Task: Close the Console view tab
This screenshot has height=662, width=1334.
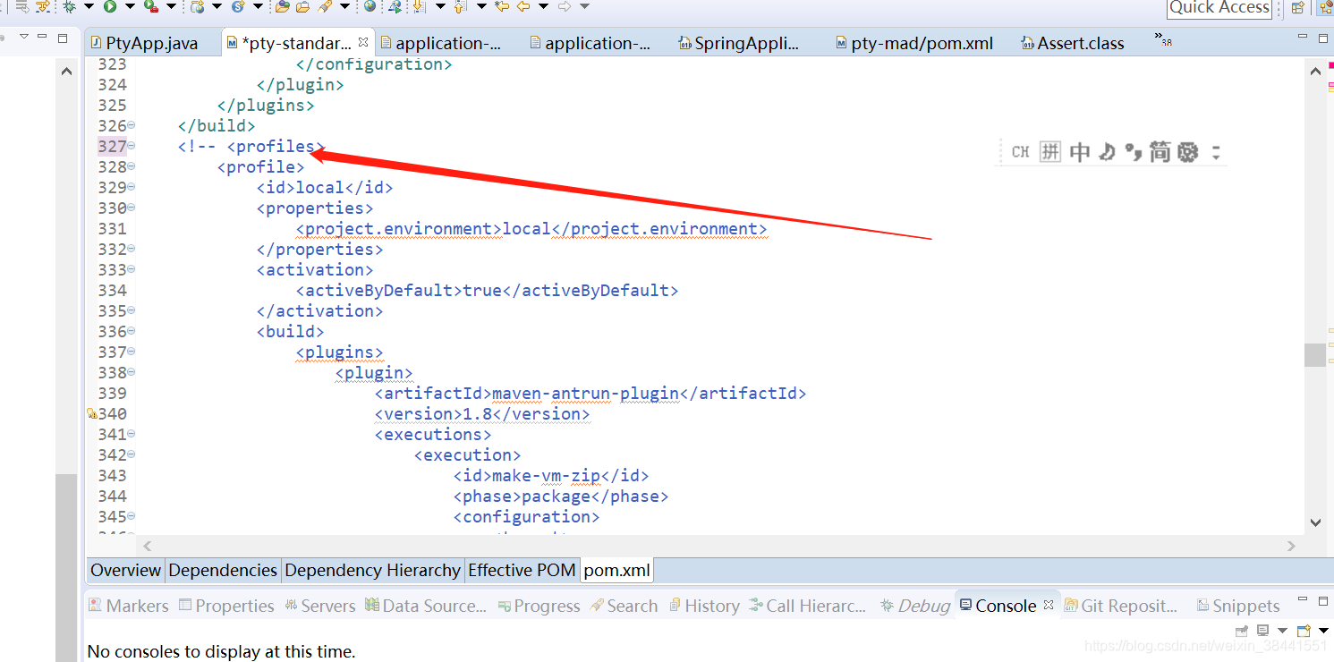Action: (1049, 605)
